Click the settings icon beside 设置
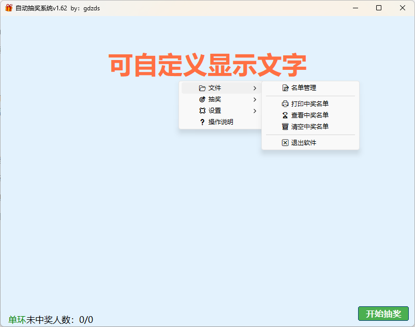This screenshot has width=415, height=327. pos(202,111)
